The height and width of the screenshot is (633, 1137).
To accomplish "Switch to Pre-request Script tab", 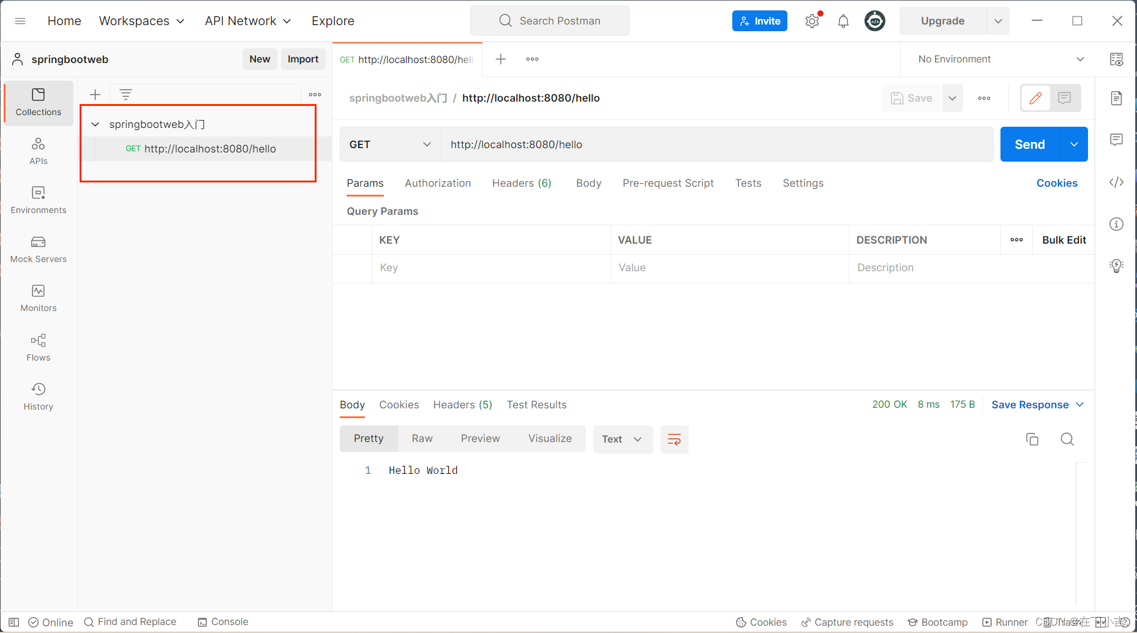I will [x=668, y=183].
